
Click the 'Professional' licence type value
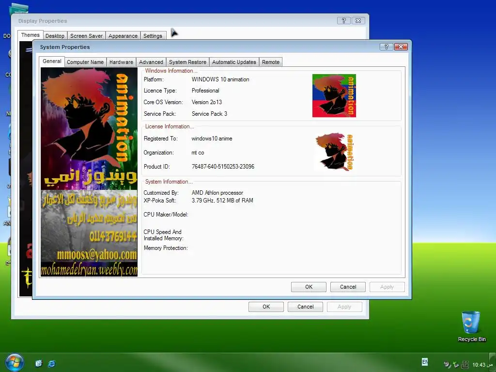click(x=205, y=91)
